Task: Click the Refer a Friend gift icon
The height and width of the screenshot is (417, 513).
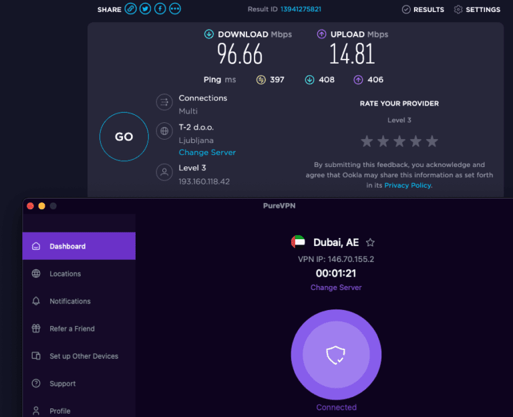Action: click(36, 328)
